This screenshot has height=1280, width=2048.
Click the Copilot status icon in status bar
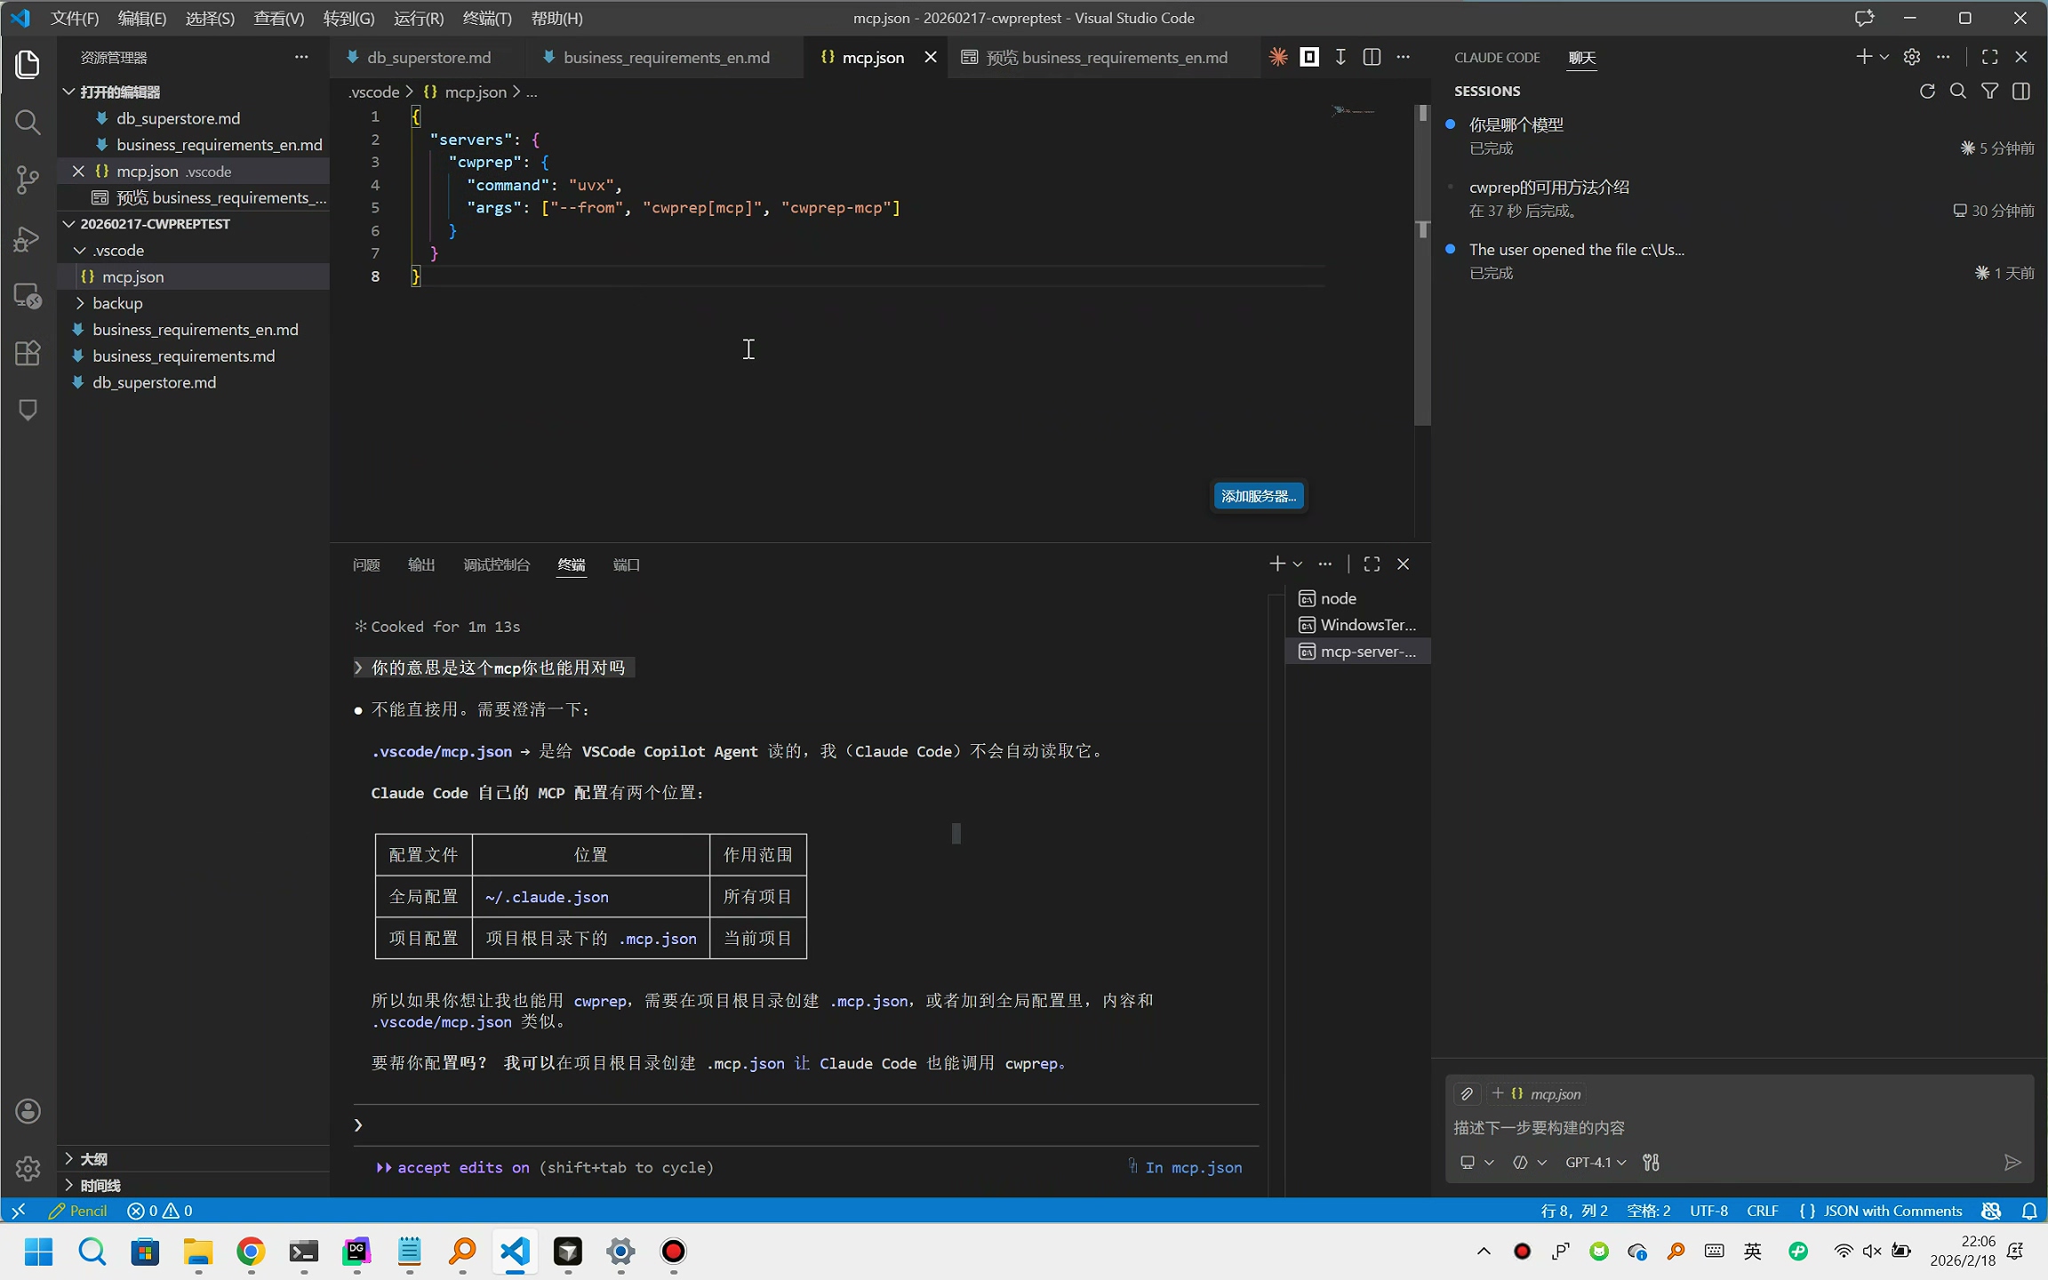click(1991, 1211)
